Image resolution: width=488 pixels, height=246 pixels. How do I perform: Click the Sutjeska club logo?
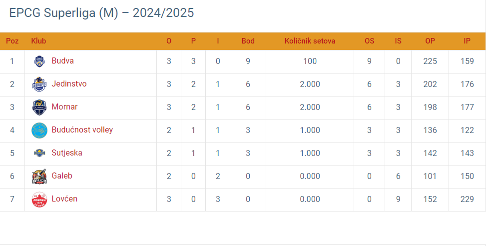(x=39, y=153)
